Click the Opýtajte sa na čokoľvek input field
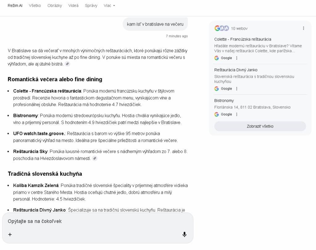Screen dimensions: 316x250 [93, 221]
